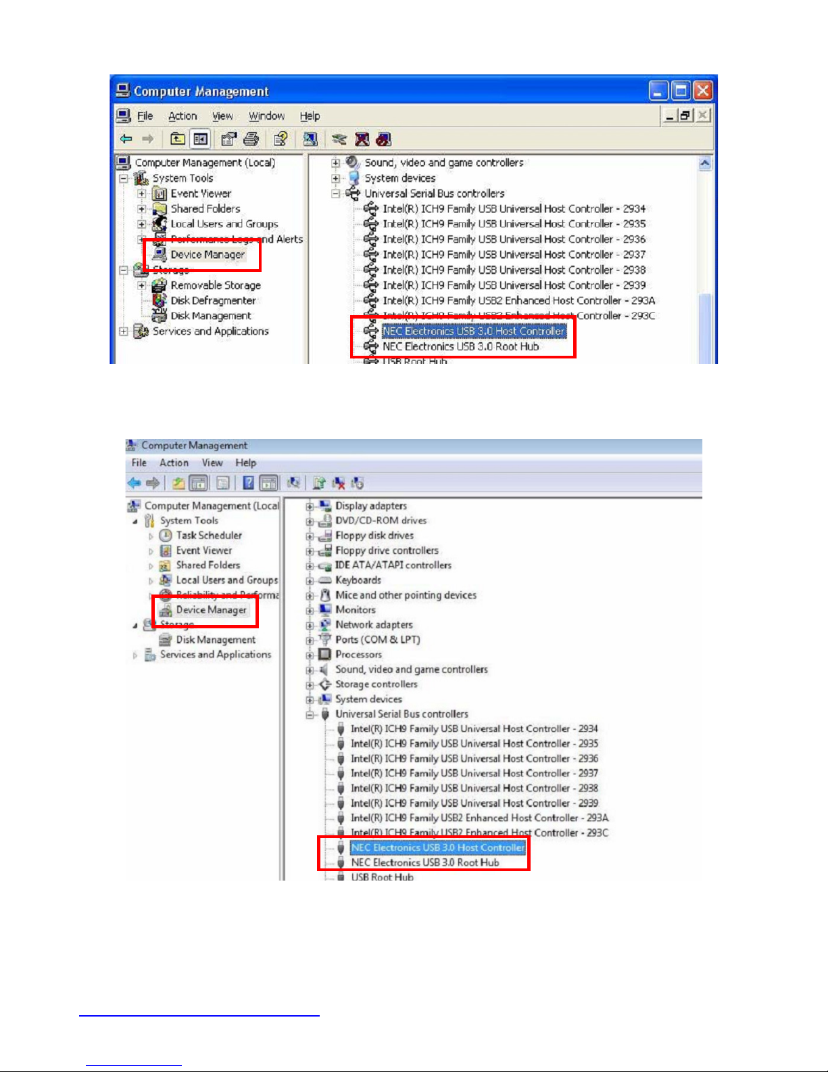Collapse System Tools in upper window tree
Image resolution: width=828 pixels, height=1072 pixels.
point(124,179)
